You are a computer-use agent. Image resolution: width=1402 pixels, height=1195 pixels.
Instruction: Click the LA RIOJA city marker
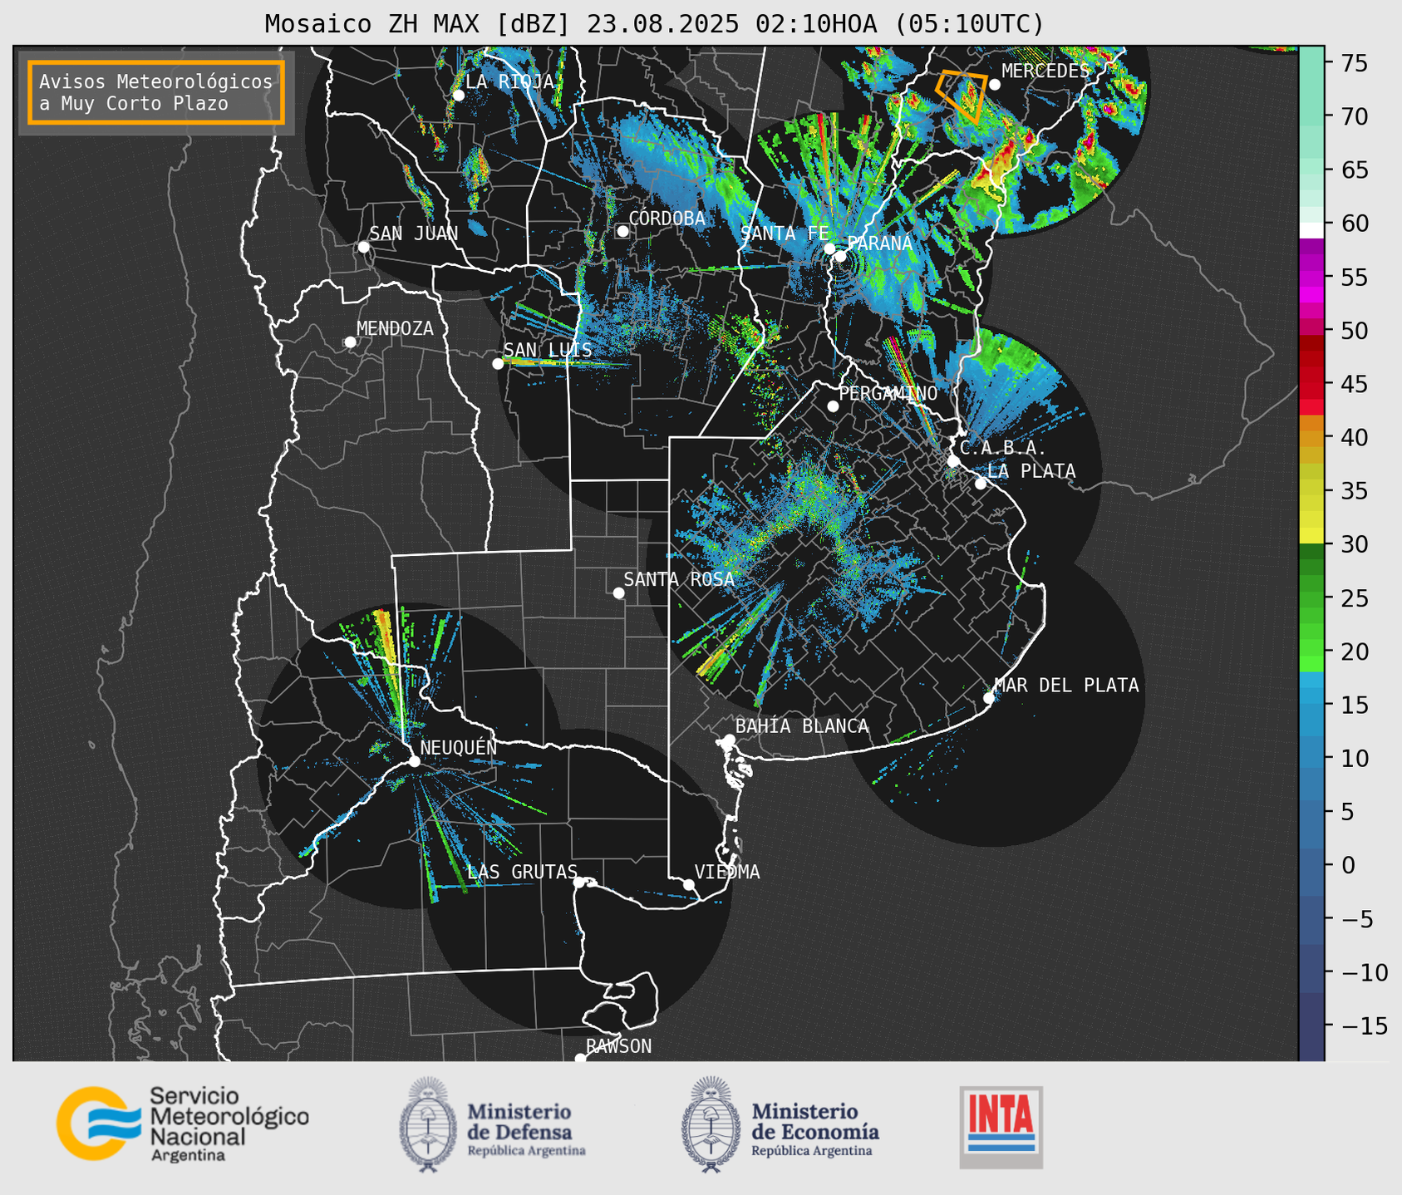click(458, 95)
